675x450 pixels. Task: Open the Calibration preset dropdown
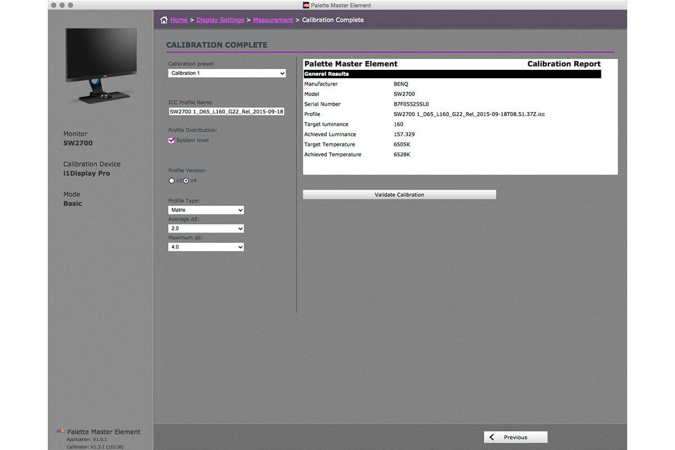pos(227,73)
